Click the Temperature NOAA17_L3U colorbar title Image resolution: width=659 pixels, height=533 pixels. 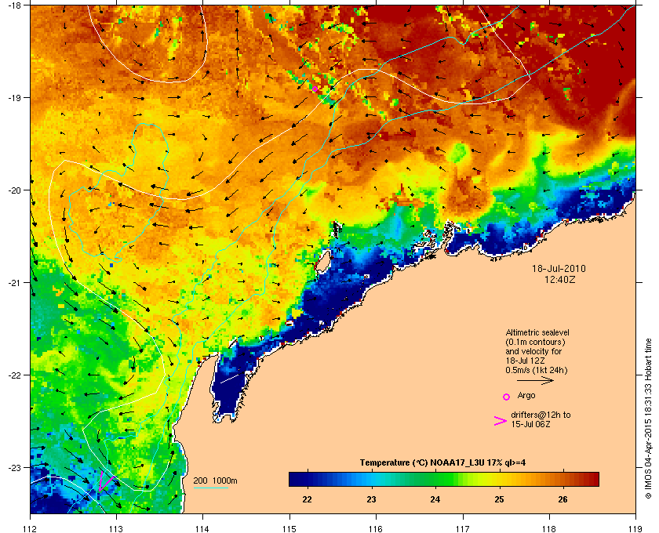[x=442, y=463]
